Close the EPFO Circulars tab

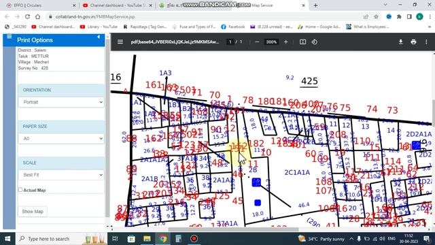(x=74, y=5)
